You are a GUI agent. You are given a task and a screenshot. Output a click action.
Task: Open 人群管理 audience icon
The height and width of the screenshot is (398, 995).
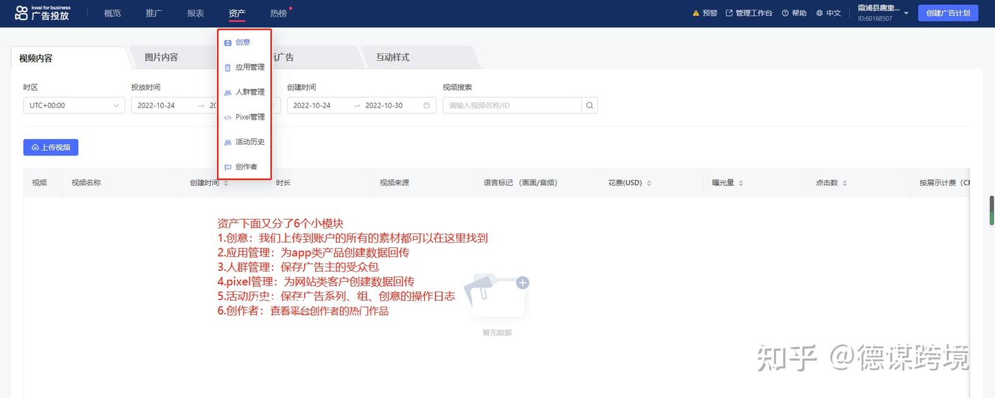228,92
